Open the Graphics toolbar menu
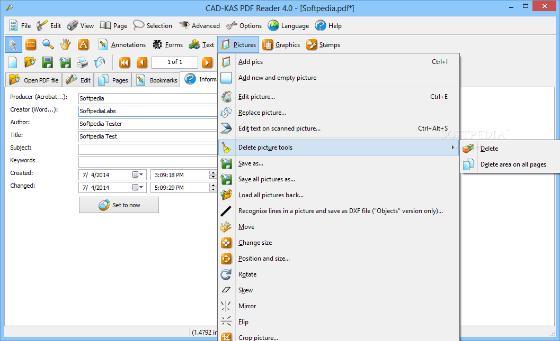This screenshot has width=560, height=341. tap(281, 44)
